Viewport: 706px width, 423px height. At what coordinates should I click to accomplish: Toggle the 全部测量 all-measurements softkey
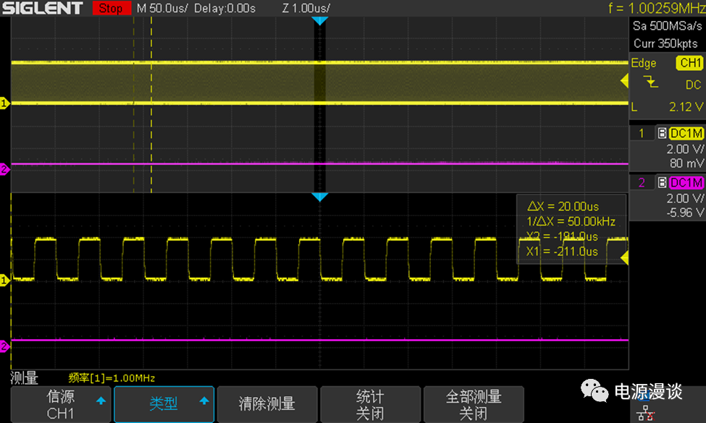click(x=473, y=404)
